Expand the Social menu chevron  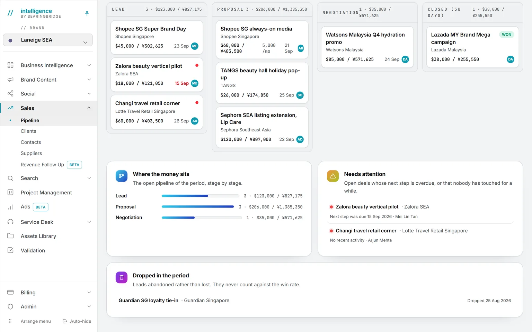click(x=89, y=94)
